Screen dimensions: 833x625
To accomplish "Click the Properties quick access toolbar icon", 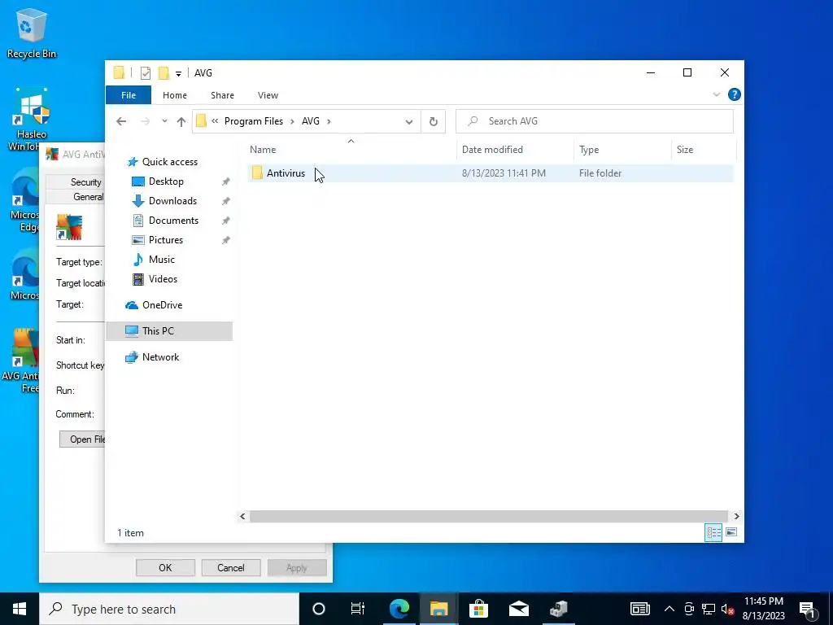I will (x=145, y=72).
